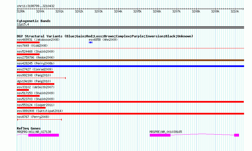Click the red nsv517153 loss bar
Screen dimensions: 252x151
click(28, 96)
